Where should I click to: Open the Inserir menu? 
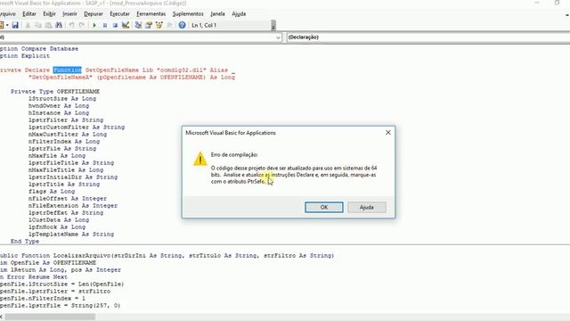[69, 14]
